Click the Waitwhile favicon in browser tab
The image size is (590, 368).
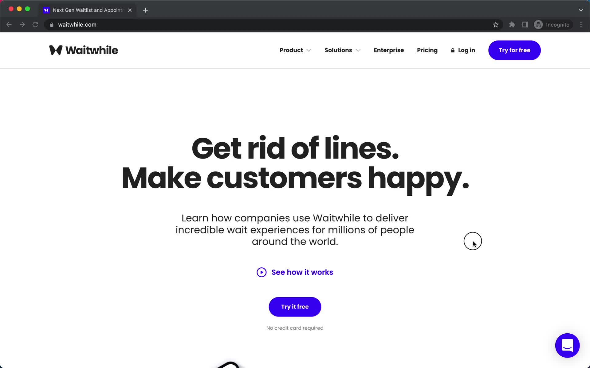(47, 10)
